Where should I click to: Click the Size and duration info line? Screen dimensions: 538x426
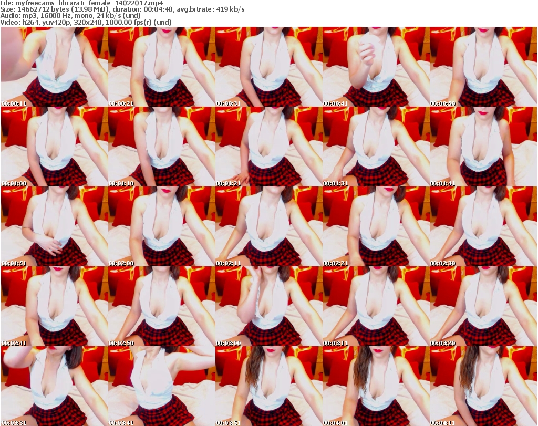pos(122,9)
